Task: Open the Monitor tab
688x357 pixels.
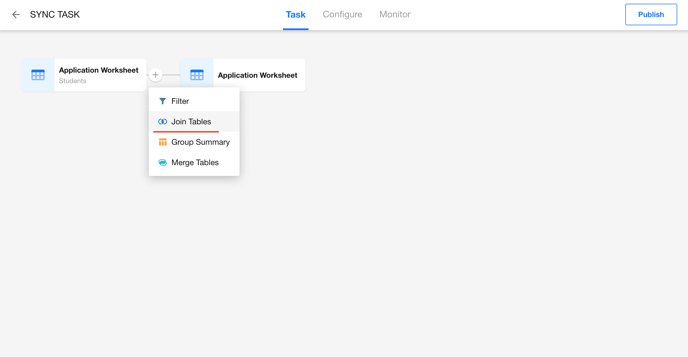Action: [395, 14]
